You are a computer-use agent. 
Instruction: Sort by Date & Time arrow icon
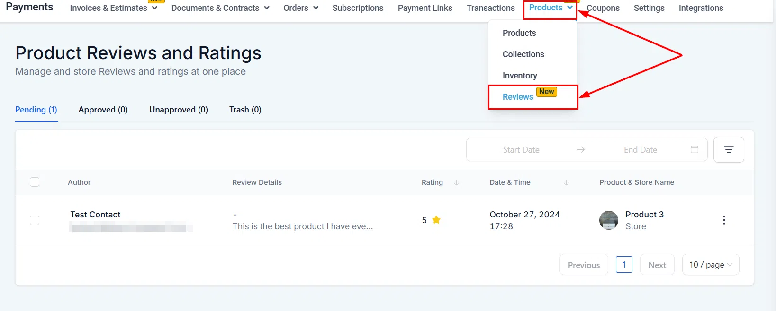point(566,182)
